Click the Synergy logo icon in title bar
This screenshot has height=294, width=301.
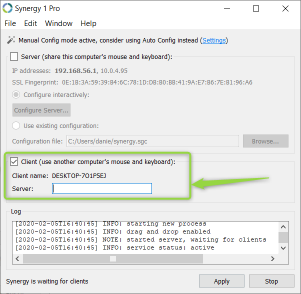(7, 8)
